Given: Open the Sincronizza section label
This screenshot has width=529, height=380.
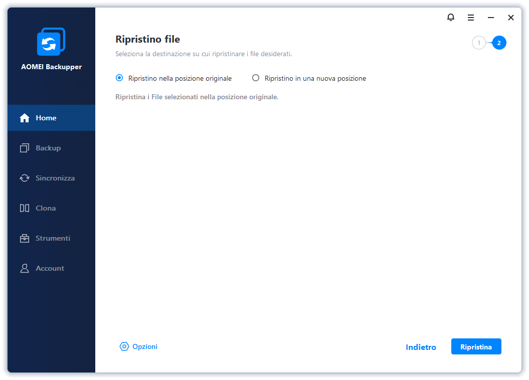Looking at the screenshot, I should click(x=55, y=178).
